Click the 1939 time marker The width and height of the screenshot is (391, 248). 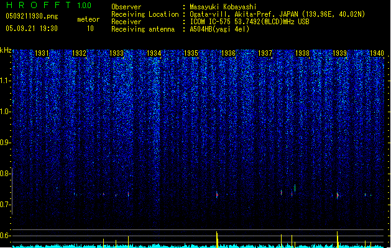pos(340,53)
